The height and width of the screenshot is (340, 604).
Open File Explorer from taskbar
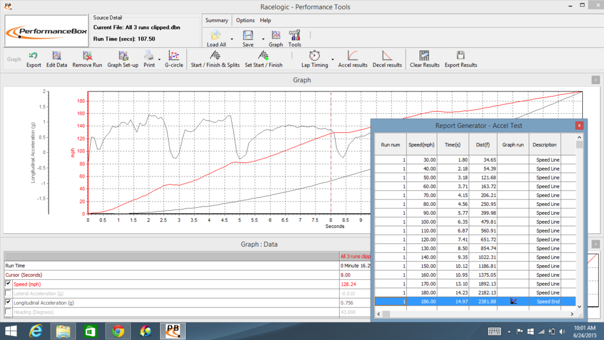click(63, 331)
